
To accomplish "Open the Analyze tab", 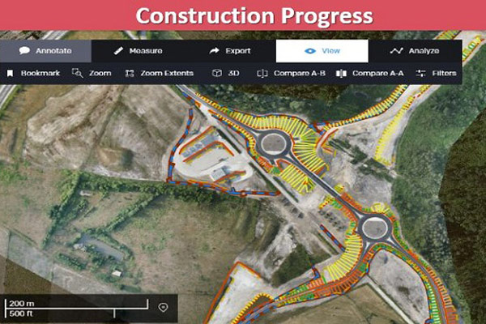I will pos(416,51).
